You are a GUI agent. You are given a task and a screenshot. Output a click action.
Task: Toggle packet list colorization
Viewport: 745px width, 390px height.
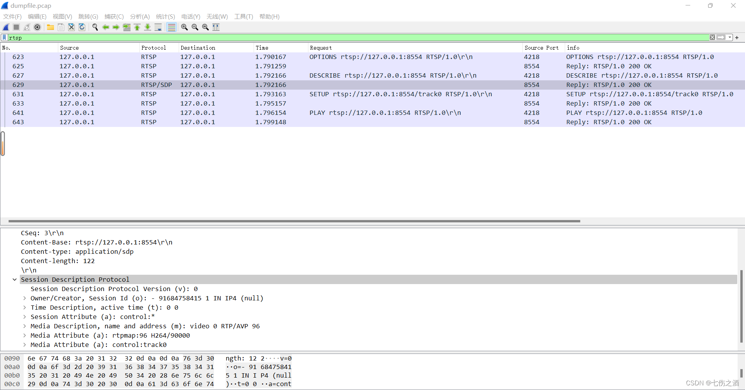[171, 27]
